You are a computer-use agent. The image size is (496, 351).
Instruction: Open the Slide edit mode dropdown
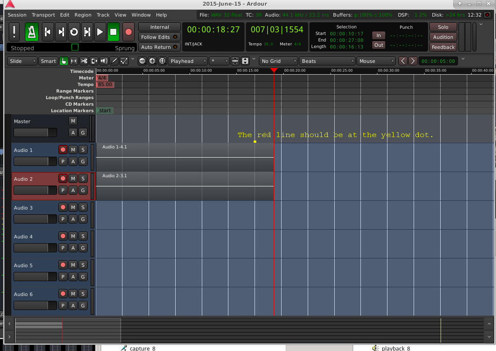coord(23,61)
